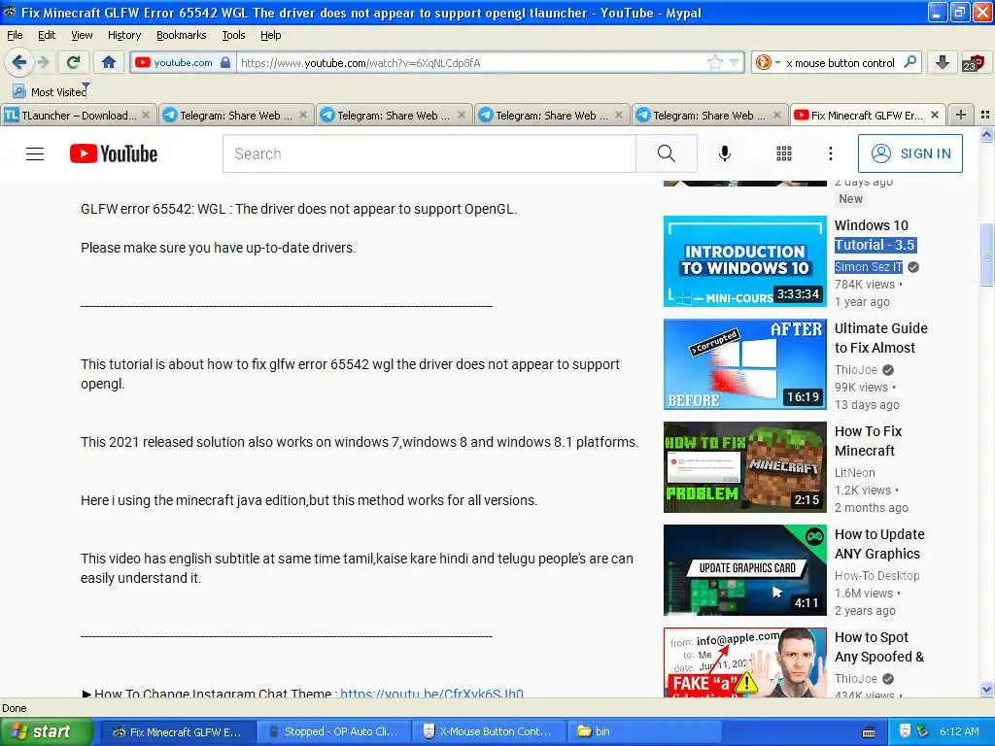
Task: Open the YouTube apps grid icon
Action: tap(784, 153)
